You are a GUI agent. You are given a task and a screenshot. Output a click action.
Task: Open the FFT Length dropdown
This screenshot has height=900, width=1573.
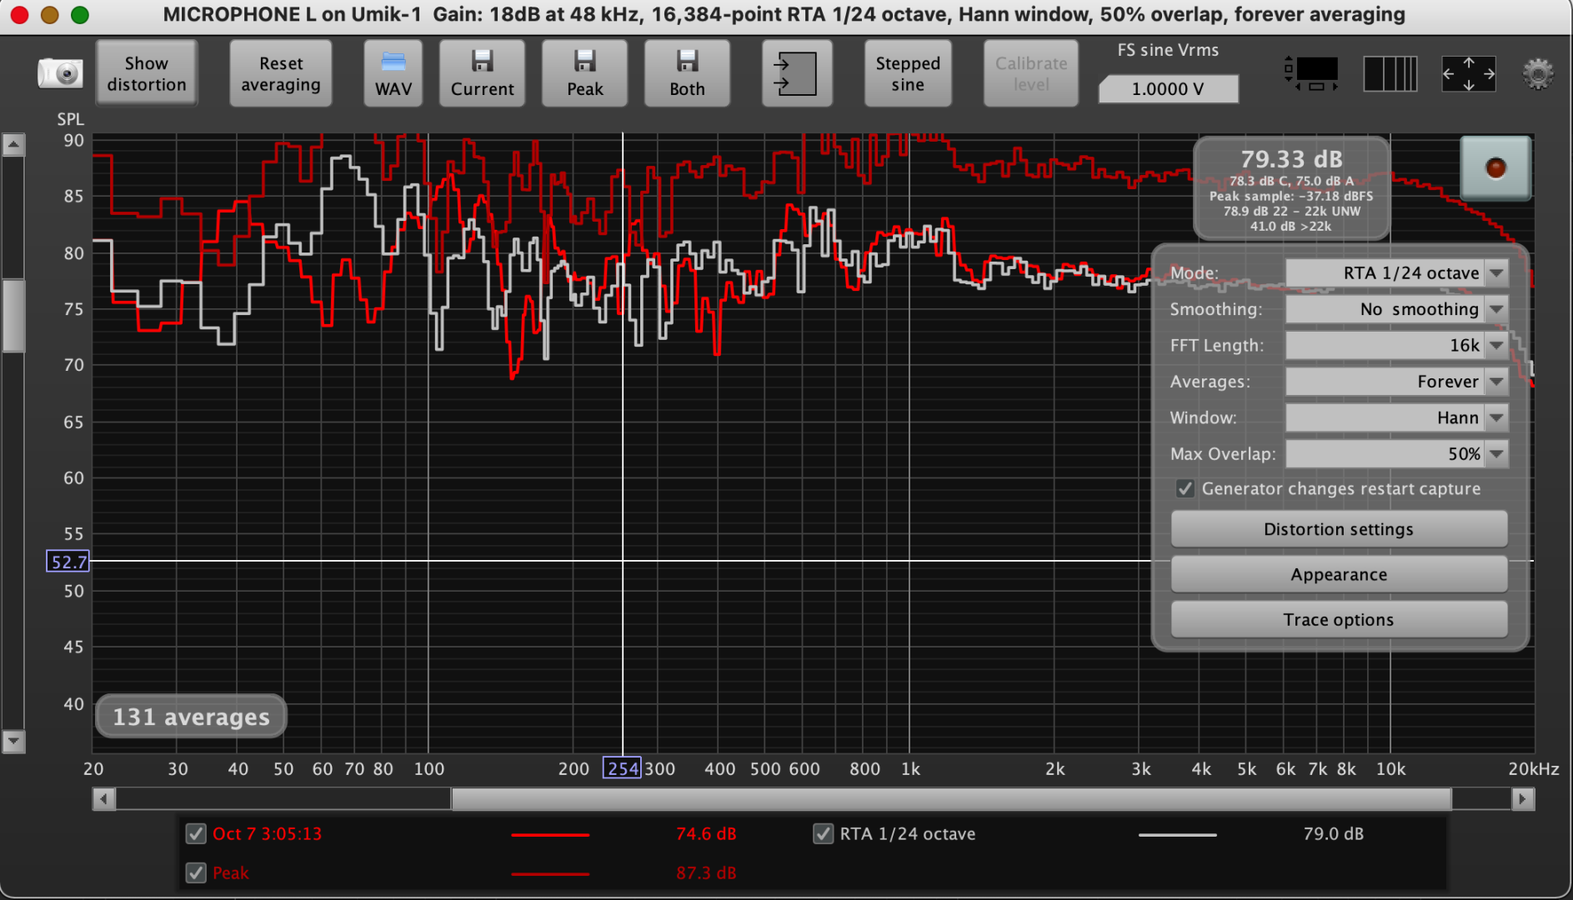pos(1396,345)
